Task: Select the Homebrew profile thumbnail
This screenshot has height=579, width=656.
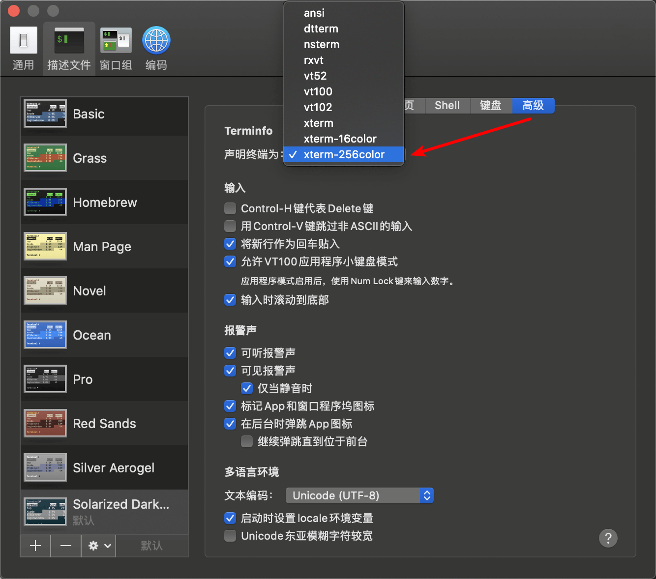Action: point(45,203)
